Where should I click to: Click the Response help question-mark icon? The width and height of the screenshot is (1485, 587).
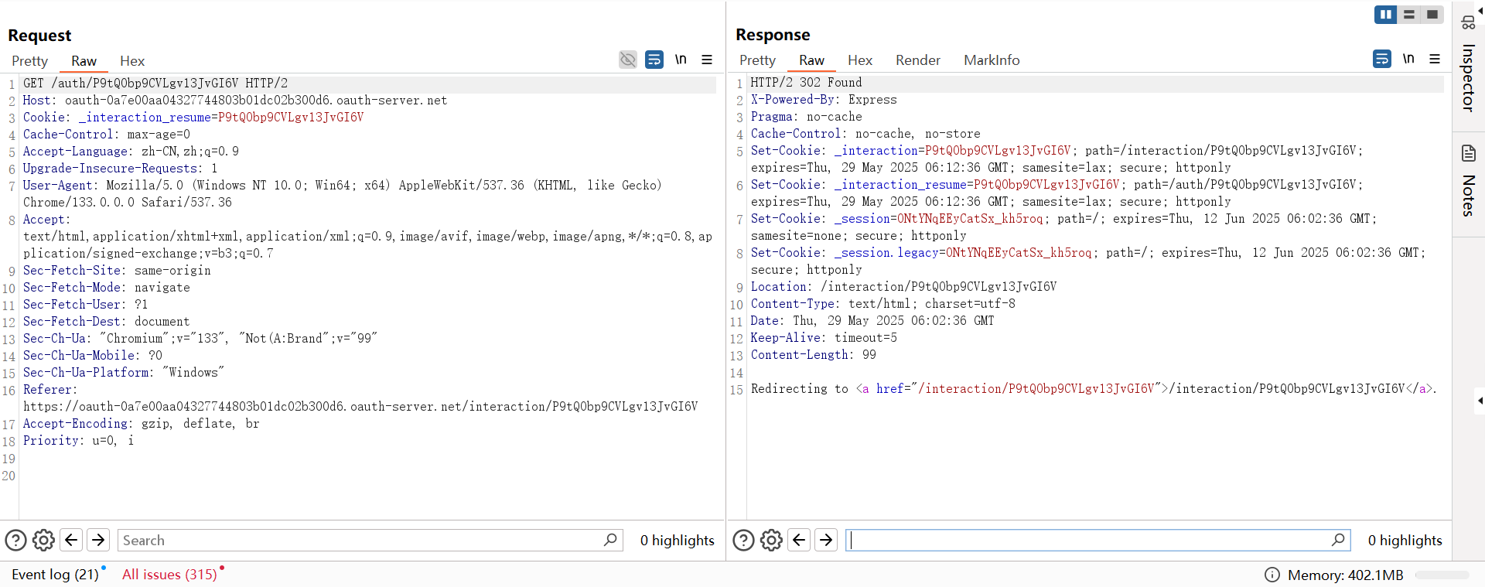pos(743,540)
